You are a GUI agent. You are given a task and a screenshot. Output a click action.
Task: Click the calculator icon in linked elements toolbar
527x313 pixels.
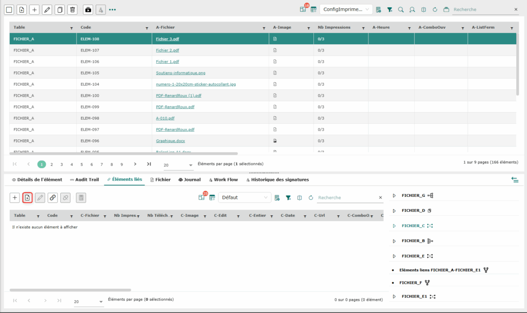(81, 197)
